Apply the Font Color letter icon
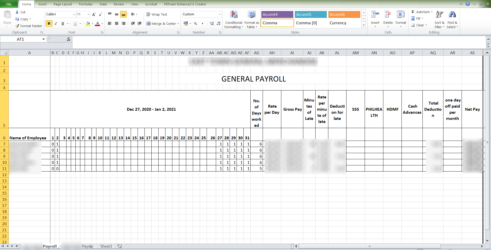Viewport: 491px width, 250px height. tap(97, 24)
